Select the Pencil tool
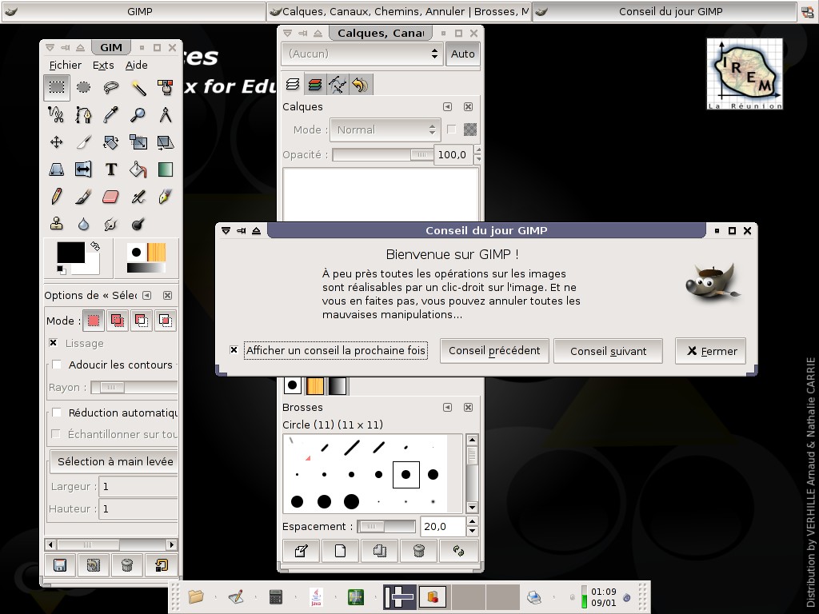The width and height of the screenshot is (819, 614). (57, 197)
